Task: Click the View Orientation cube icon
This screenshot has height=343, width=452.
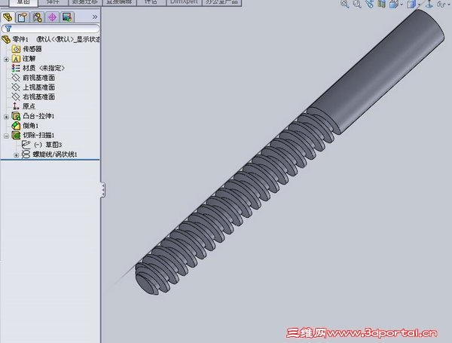Action: 393,4
